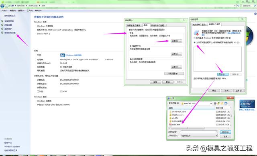Click Performance Settings button in System Properties

177,41
